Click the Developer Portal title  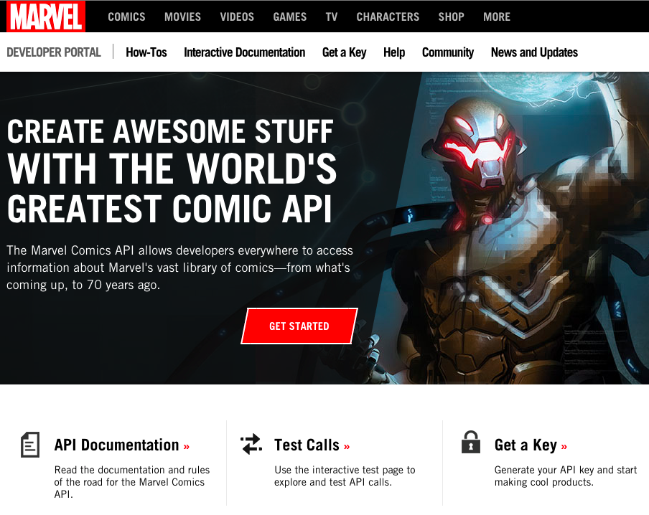pos(54,52)
